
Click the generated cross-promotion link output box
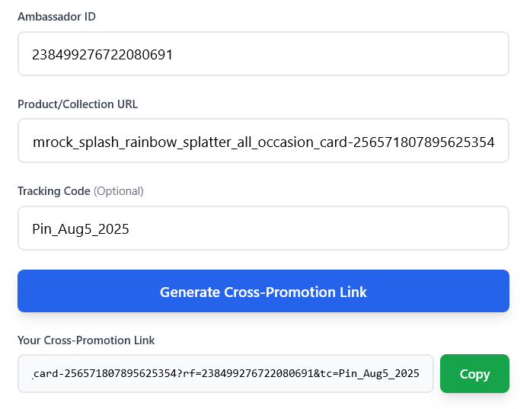[x=225, y=373]
